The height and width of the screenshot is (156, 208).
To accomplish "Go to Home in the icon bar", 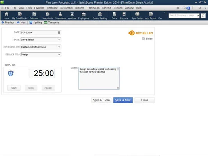I will (x=6, y=16).
